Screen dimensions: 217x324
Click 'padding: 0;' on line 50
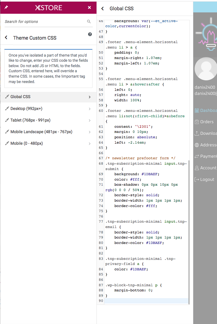tap(127, 53)
